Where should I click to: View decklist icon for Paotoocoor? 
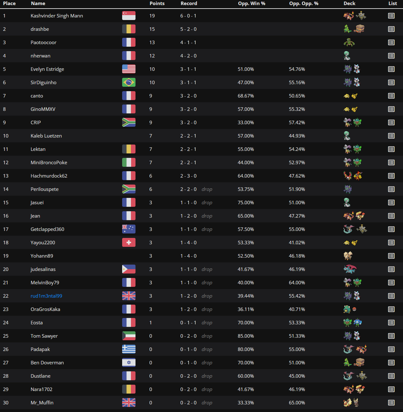(391, 43)
